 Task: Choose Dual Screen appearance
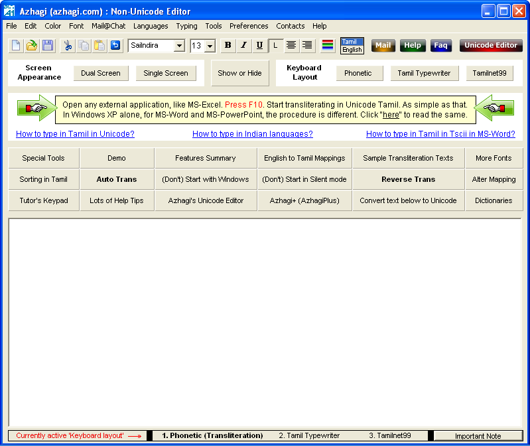(x=101, y=73)
